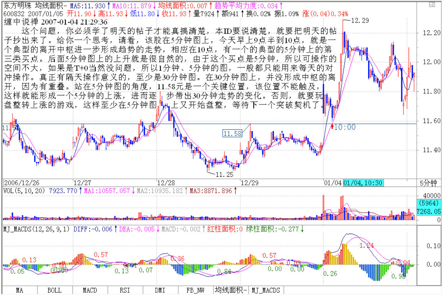Click the 11.25 low price label on the chart
The image size is (444, 296).
(224, 174)
